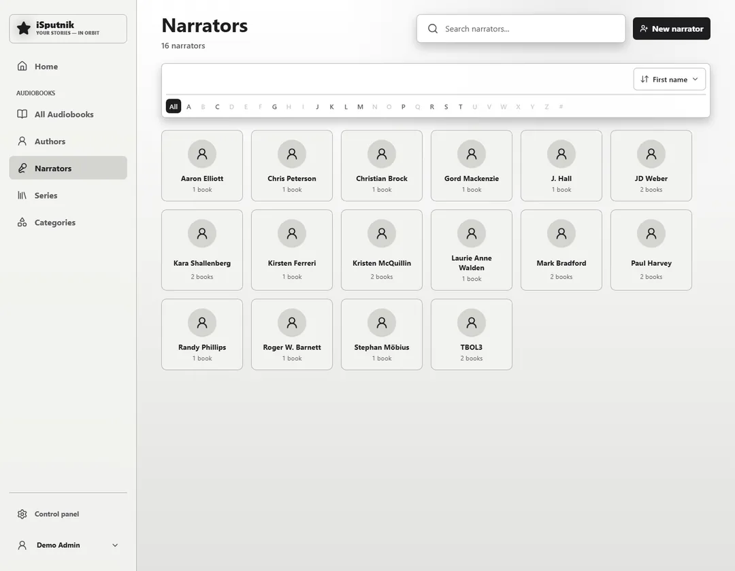Click the sort arrows icon beside First name
The height and width of the screenshot is (571, 735).
(x=645, y=79)
